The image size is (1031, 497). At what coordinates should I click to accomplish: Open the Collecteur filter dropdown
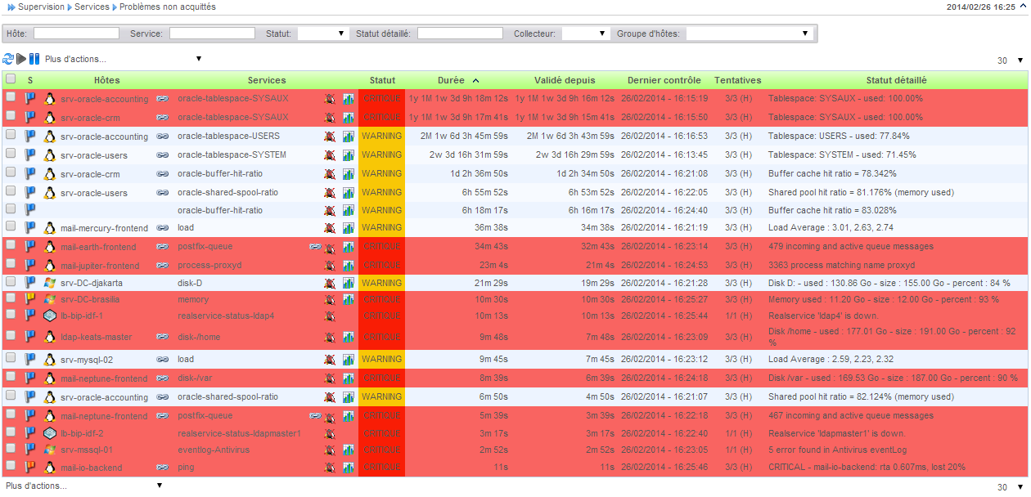coord(585,34)
